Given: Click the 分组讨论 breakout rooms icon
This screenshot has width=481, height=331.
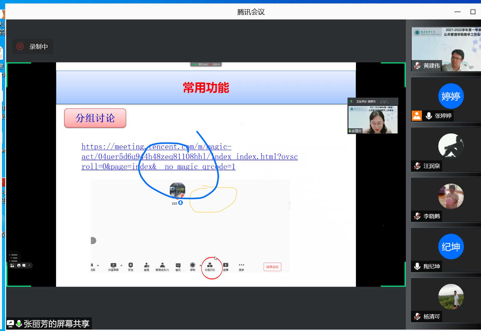Looking at the screenshot, I should (210, 265).
